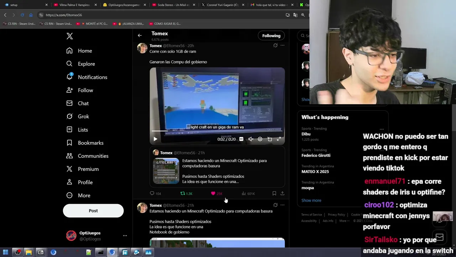Open OptiJuegos account options ellipsis
This screenshot has height=257, width=456.
[125, 236]
